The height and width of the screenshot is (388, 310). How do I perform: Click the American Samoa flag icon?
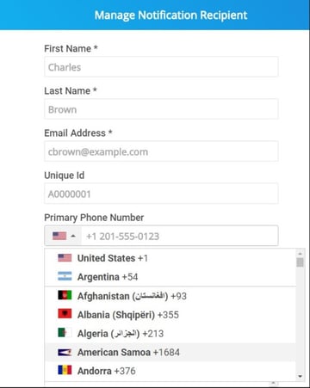(65, 352)
